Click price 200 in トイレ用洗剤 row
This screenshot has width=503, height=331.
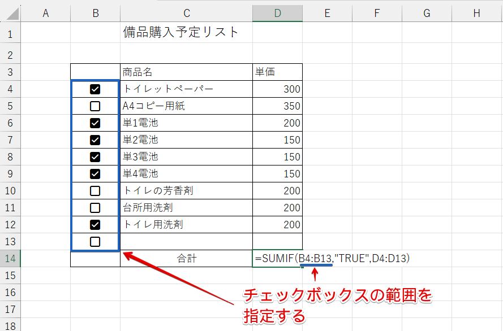coord(277,225)
